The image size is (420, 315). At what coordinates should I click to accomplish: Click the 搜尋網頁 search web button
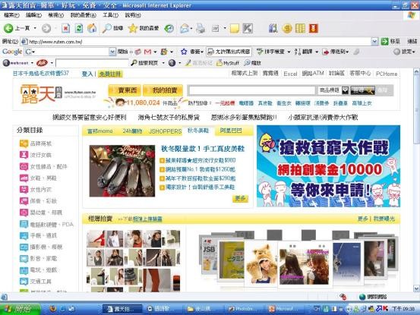coord(144,63)
